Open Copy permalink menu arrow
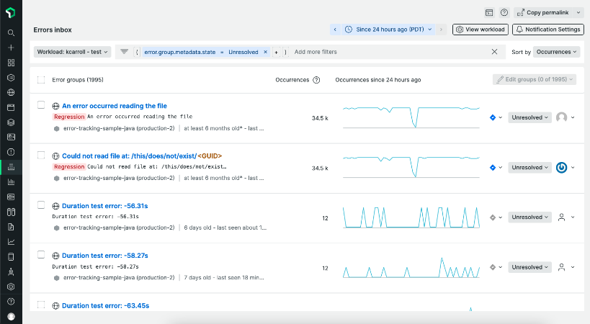Image resolution: width=590 pixels, height=324 pixels. point(578,12)
